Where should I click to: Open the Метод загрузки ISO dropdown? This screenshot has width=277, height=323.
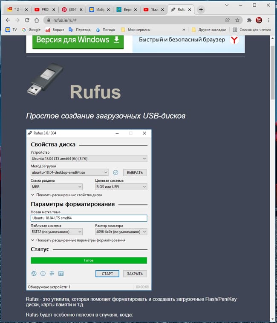[x=69, y=172]
